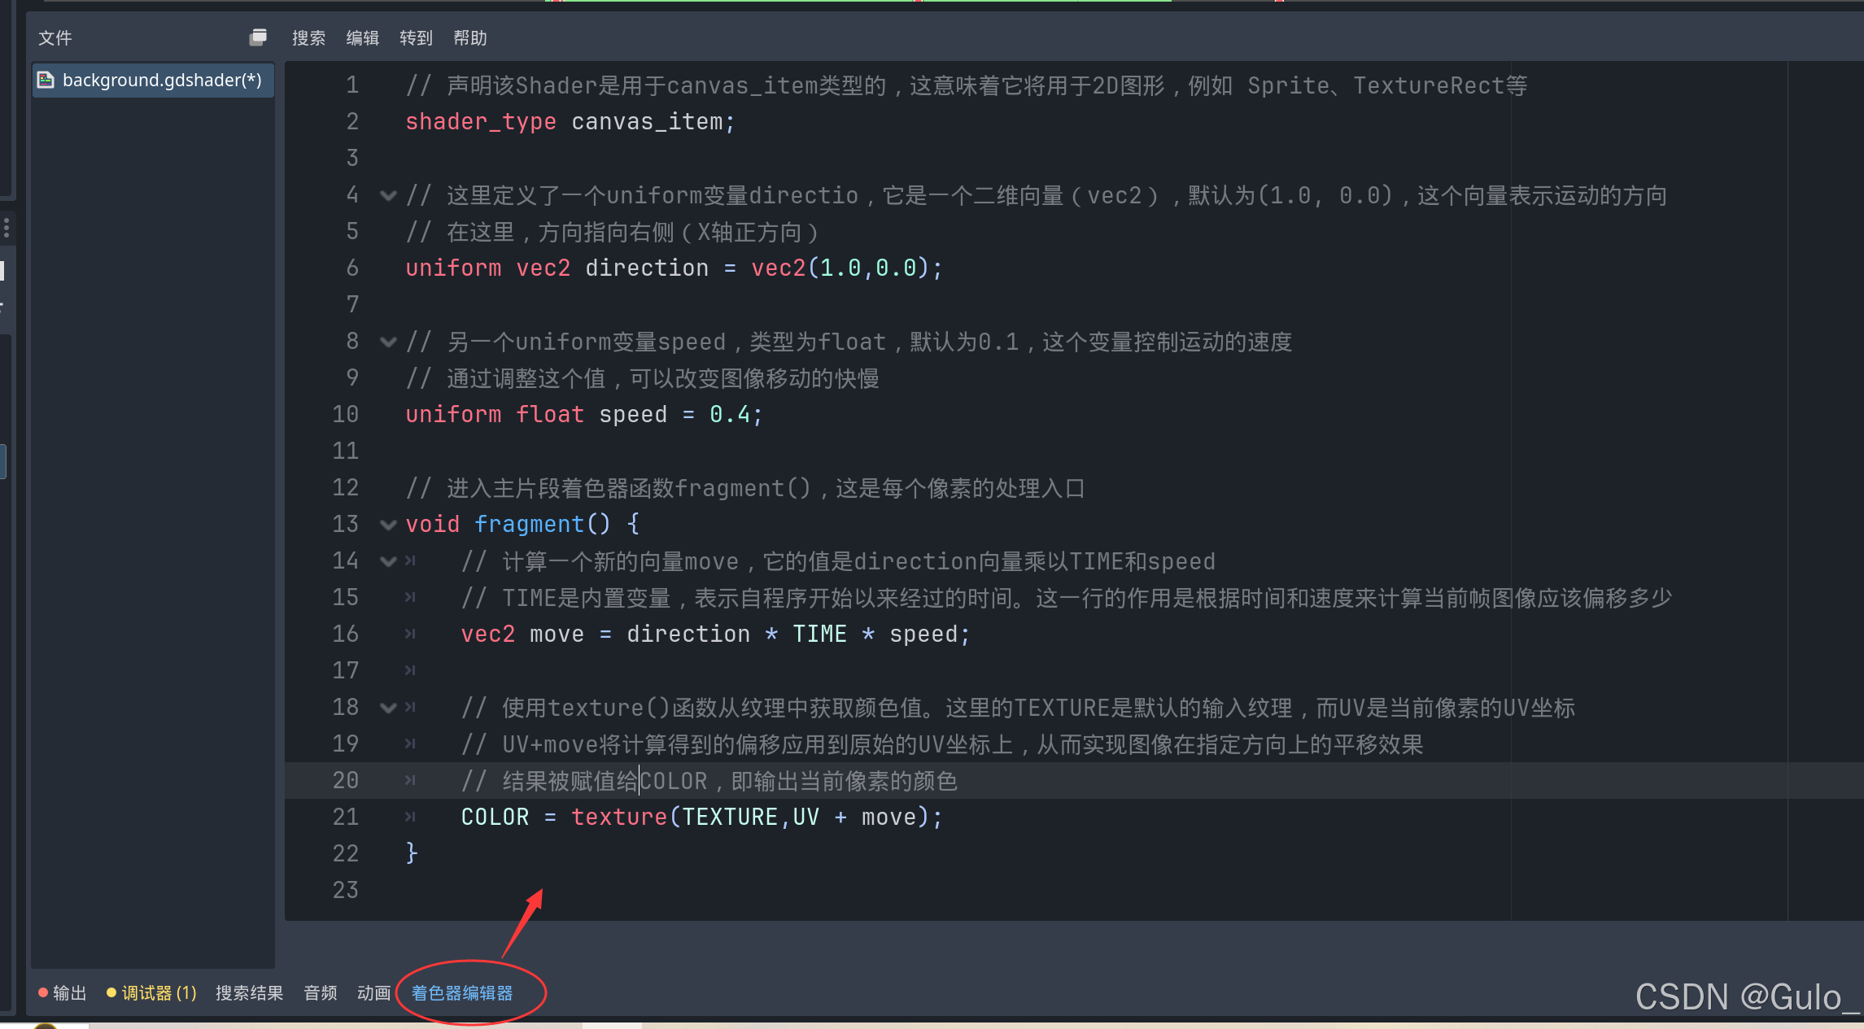Click the red status dot beside 输出
1864x1029 pixels.
coord(43,992)
